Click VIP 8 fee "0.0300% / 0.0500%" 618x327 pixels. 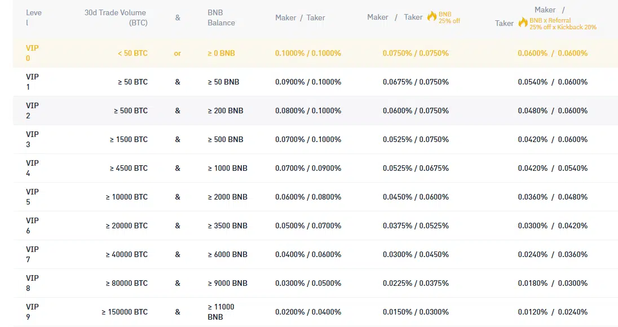coord(308,283)
